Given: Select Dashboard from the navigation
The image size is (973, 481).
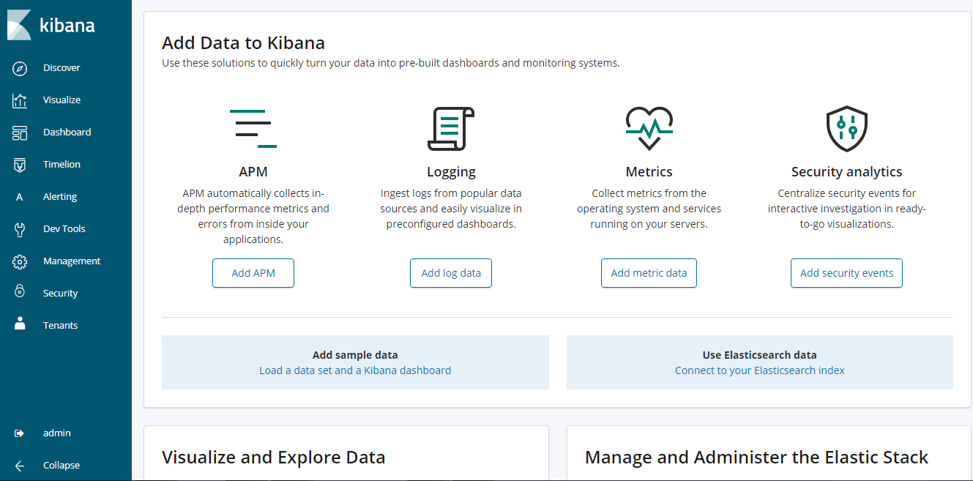Looking at the screenshot, I should (x=67, y=133).
